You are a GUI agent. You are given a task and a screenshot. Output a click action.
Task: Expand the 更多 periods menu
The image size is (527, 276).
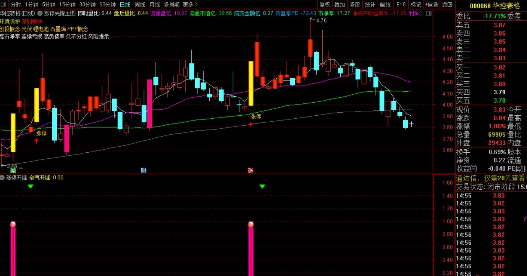pyautogui.click(x=190, y=5)
